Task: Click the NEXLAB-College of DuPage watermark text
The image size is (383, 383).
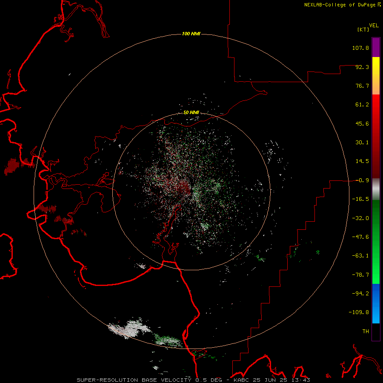Action: click(x=342, y=5)
